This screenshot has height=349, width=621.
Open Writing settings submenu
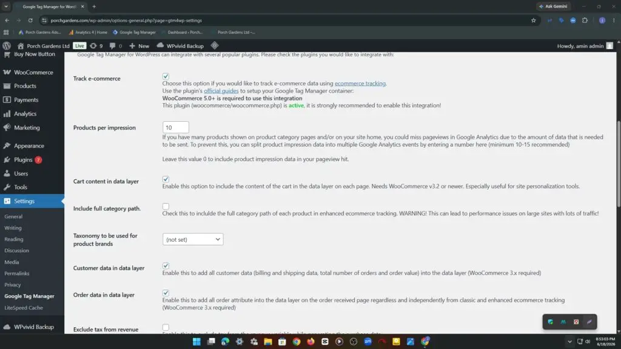pos(13,228)
